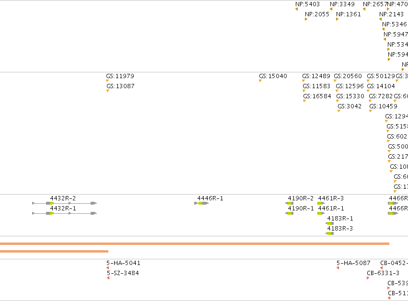Select the NP:1361 feature label

[x=349, y=14]
